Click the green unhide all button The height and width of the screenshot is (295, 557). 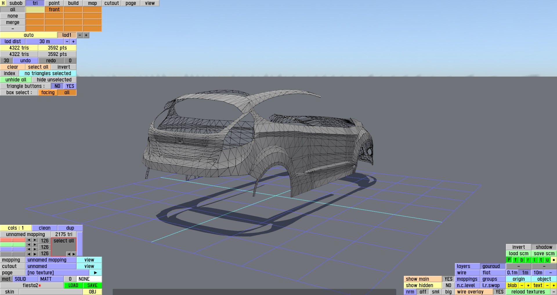[16, 80]
